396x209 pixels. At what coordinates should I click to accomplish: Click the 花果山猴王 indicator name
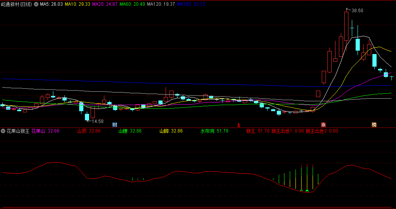(18, 131)
